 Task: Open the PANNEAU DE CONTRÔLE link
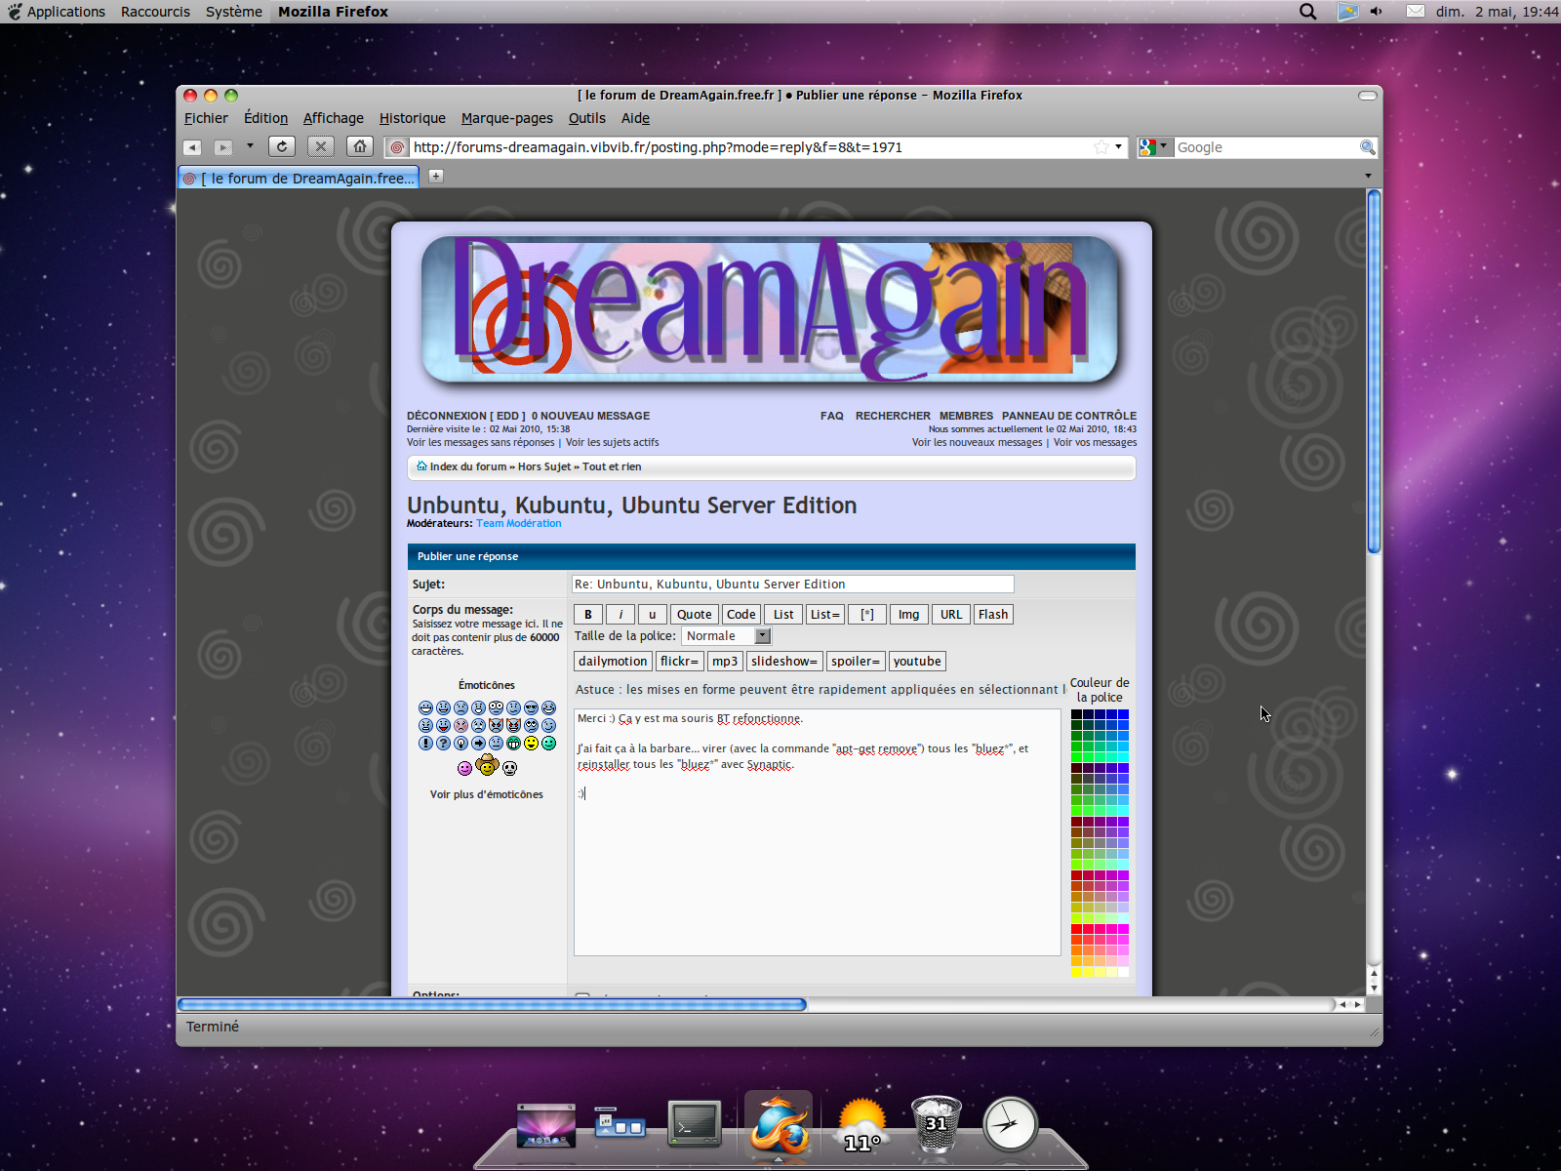point(1069,416)
